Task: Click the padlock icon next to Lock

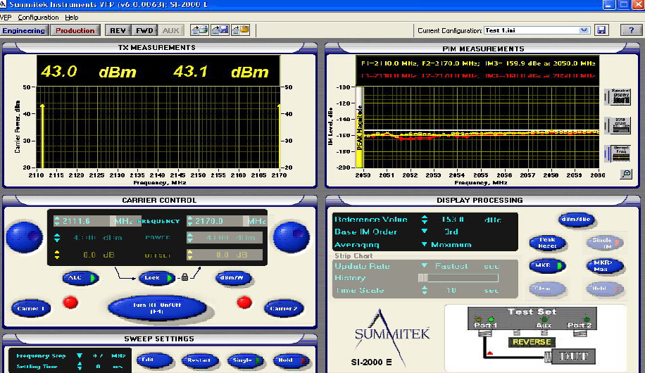Action: 184,277
